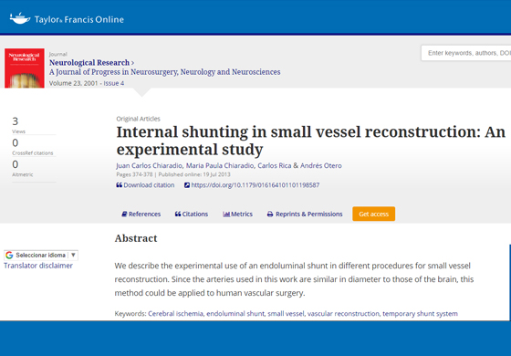Image resolution: width=511 pixels, height=356 pixels.
Task: Click the orange Get access button
Action: (x=374, y=214)
